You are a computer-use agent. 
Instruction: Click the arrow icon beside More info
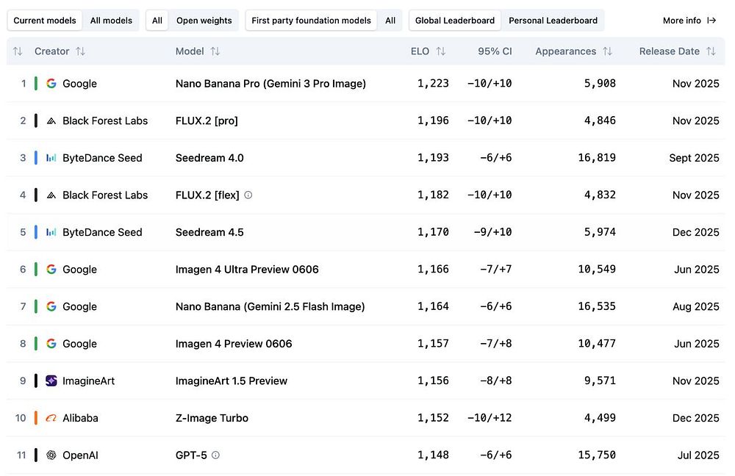tap(711, 20)
